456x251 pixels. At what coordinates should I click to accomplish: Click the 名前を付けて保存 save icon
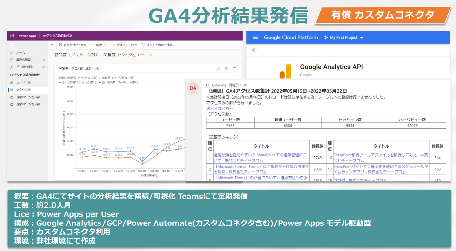(x=60, y=45)
